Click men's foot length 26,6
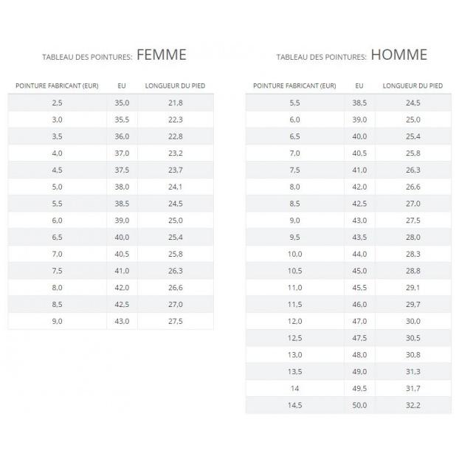Image resolution: width=459 pixels, height=459 pixels. point(413,187)
